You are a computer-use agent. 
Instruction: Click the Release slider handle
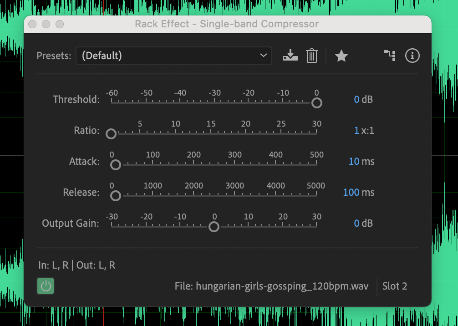click(116, 196)
